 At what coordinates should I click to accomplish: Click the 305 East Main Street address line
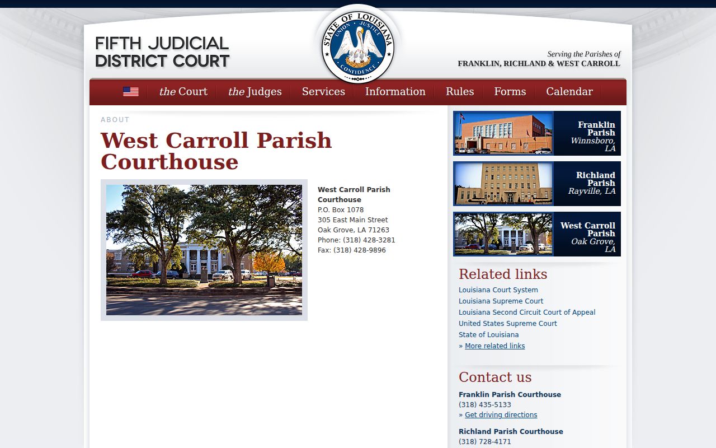coord(353,220)
